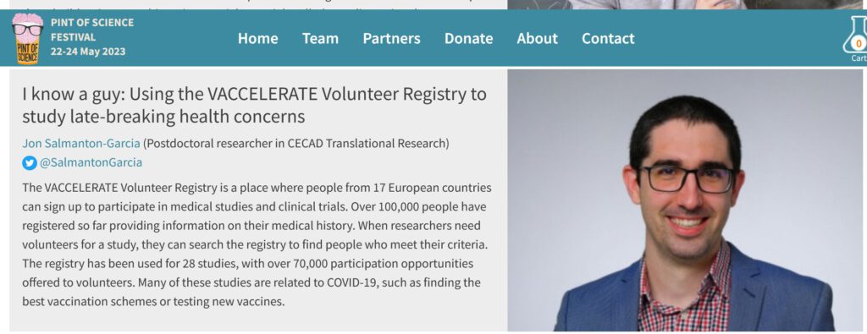Open the Donate page

point(468,38)
